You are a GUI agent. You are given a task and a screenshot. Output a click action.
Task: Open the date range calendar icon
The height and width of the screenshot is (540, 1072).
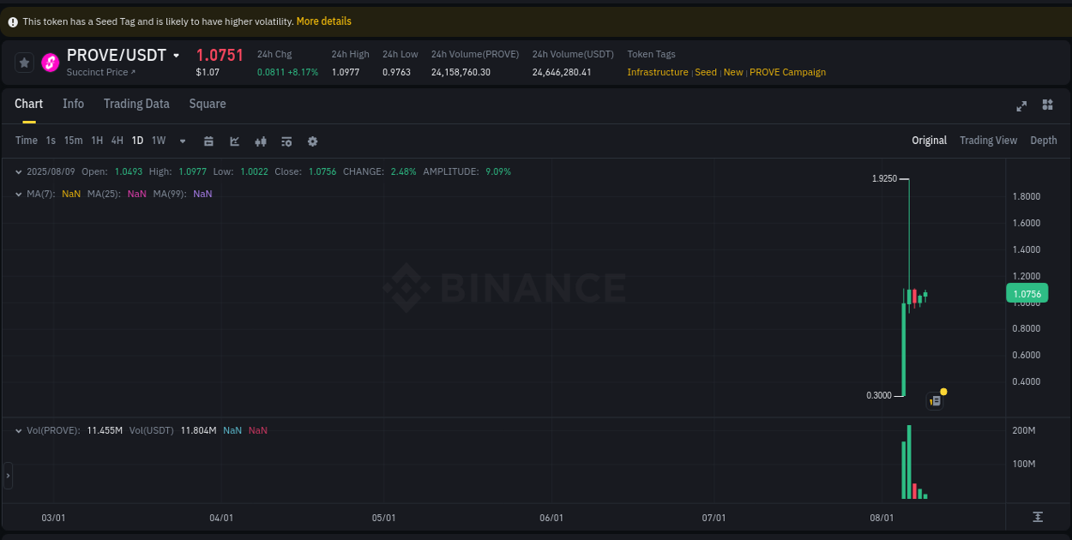coord(208,141)
